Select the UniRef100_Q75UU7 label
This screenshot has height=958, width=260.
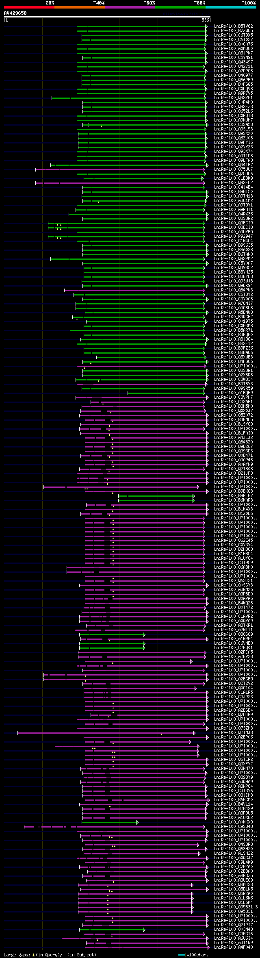[233, 169]
